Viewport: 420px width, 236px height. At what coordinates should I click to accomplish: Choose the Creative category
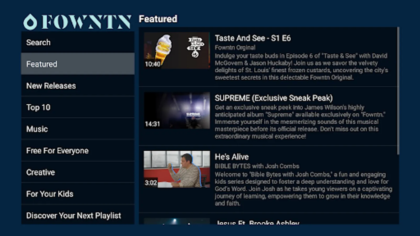tap(78, 172)
